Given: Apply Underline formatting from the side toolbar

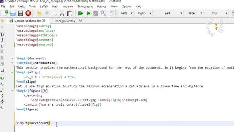Looking at the screenshot, I should tap(2, 46).
